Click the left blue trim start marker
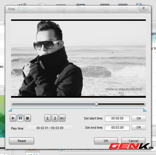Viewport: 156px width, 155px height. (10, 110)
